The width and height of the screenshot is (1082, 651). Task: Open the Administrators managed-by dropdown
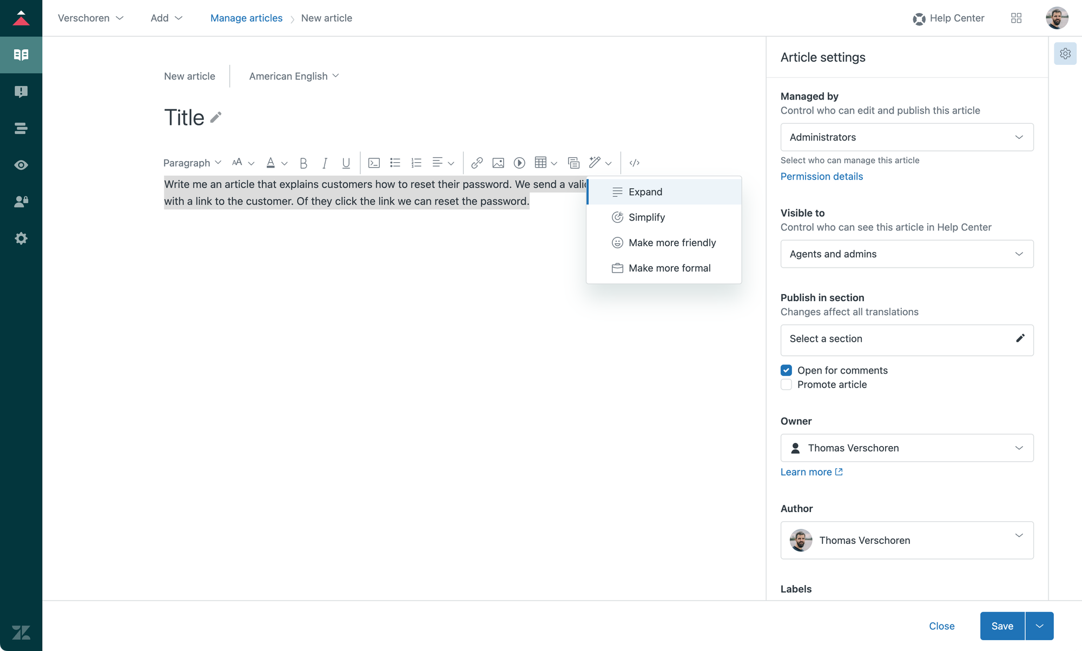[x=907, y=137]
